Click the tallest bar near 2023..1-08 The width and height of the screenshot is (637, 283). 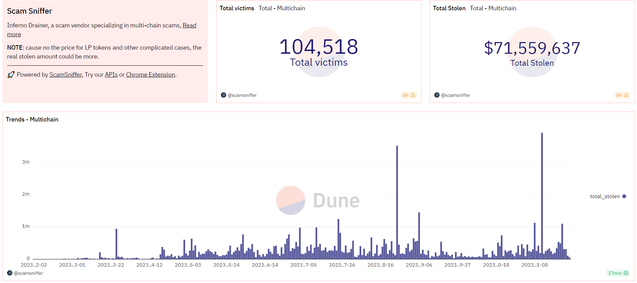(542, 196)
